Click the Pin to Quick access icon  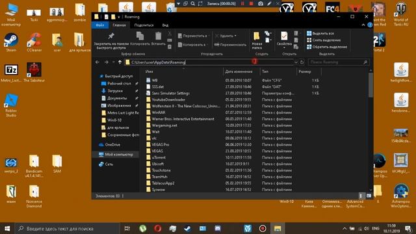point(111,36)
